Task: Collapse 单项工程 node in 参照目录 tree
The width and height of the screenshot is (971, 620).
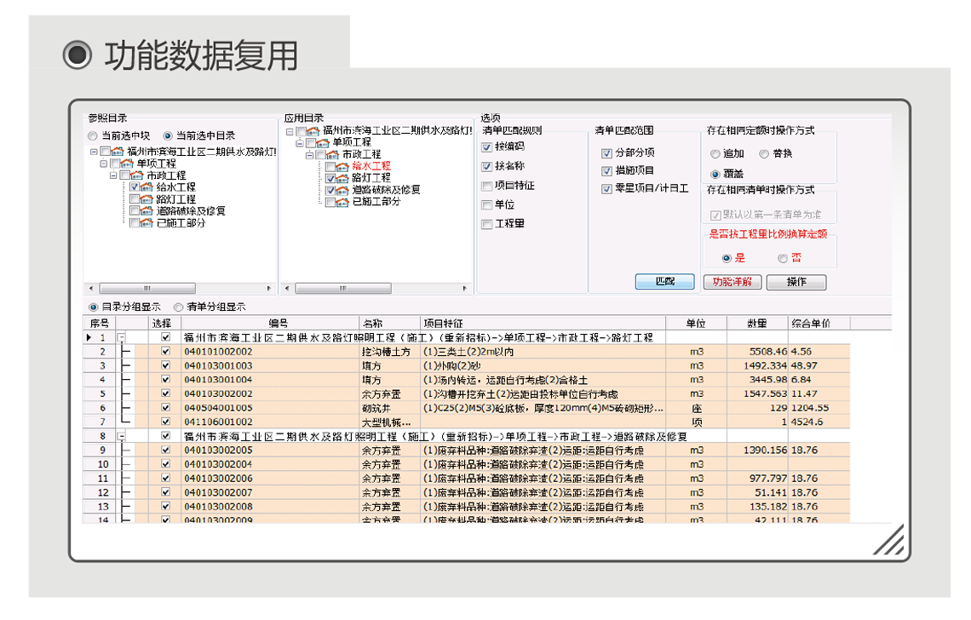Action: (103, 164)
